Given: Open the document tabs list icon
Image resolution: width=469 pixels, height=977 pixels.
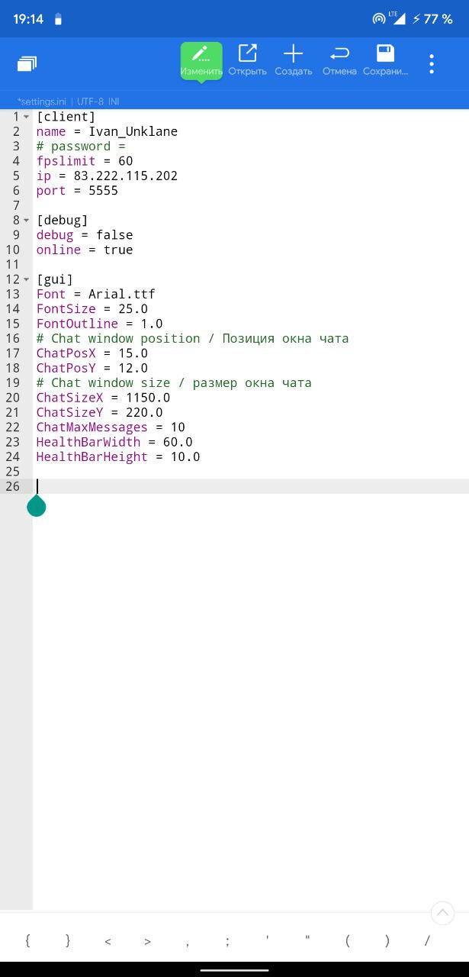Looking at the screenshot, I should coord(27,64).
